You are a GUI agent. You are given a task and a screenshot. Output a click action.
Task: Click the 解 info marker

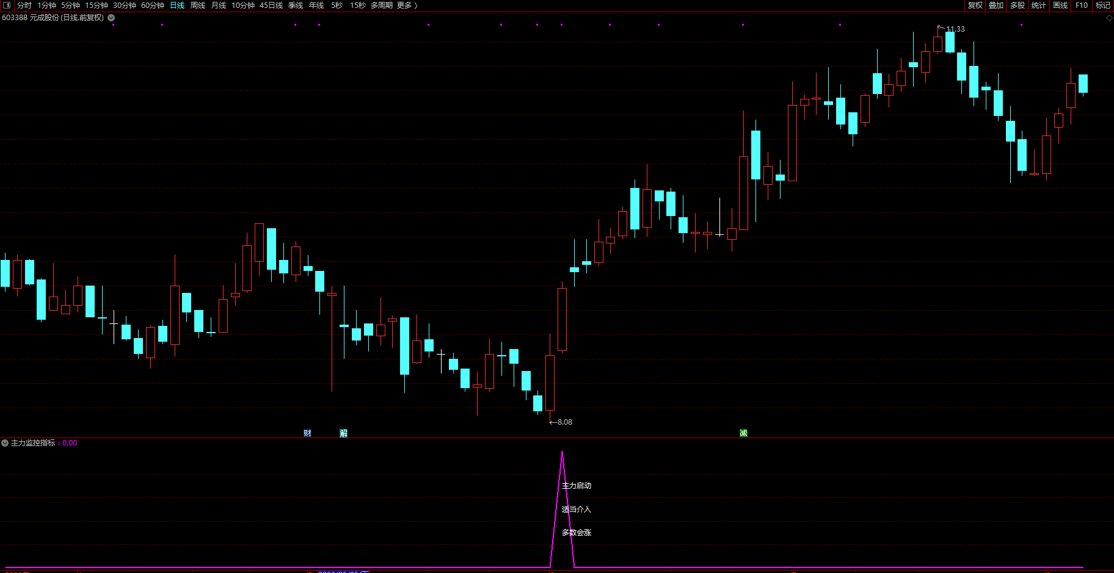point(344,433)
